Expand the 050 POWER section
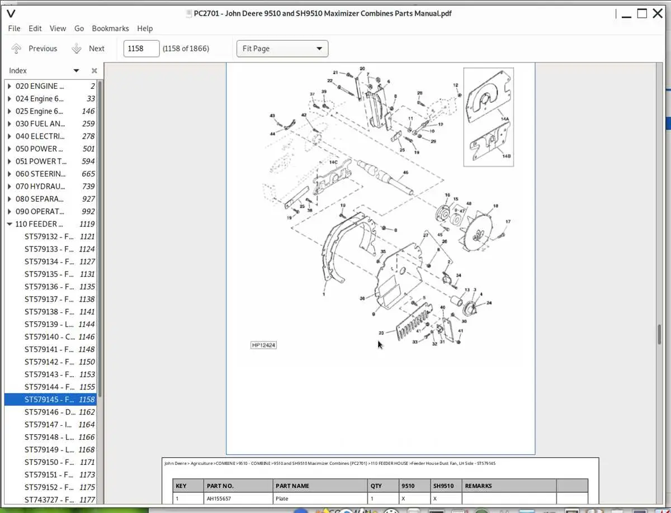 click(x=9, y=149)
